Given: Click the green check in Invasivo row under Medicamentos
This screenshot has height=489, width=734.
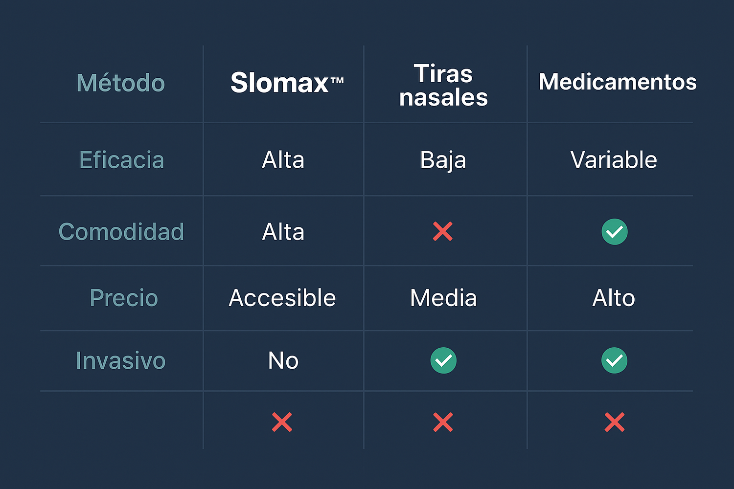Looking at the screenshot, I should click(614, 360).
